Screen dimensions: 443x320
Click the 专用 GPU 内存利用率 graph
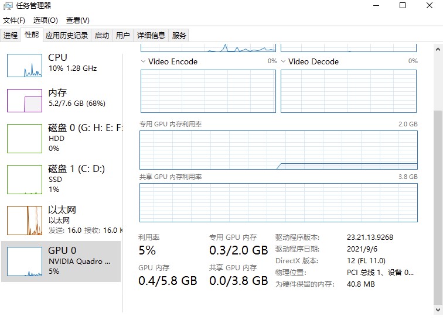click(278, 149)
